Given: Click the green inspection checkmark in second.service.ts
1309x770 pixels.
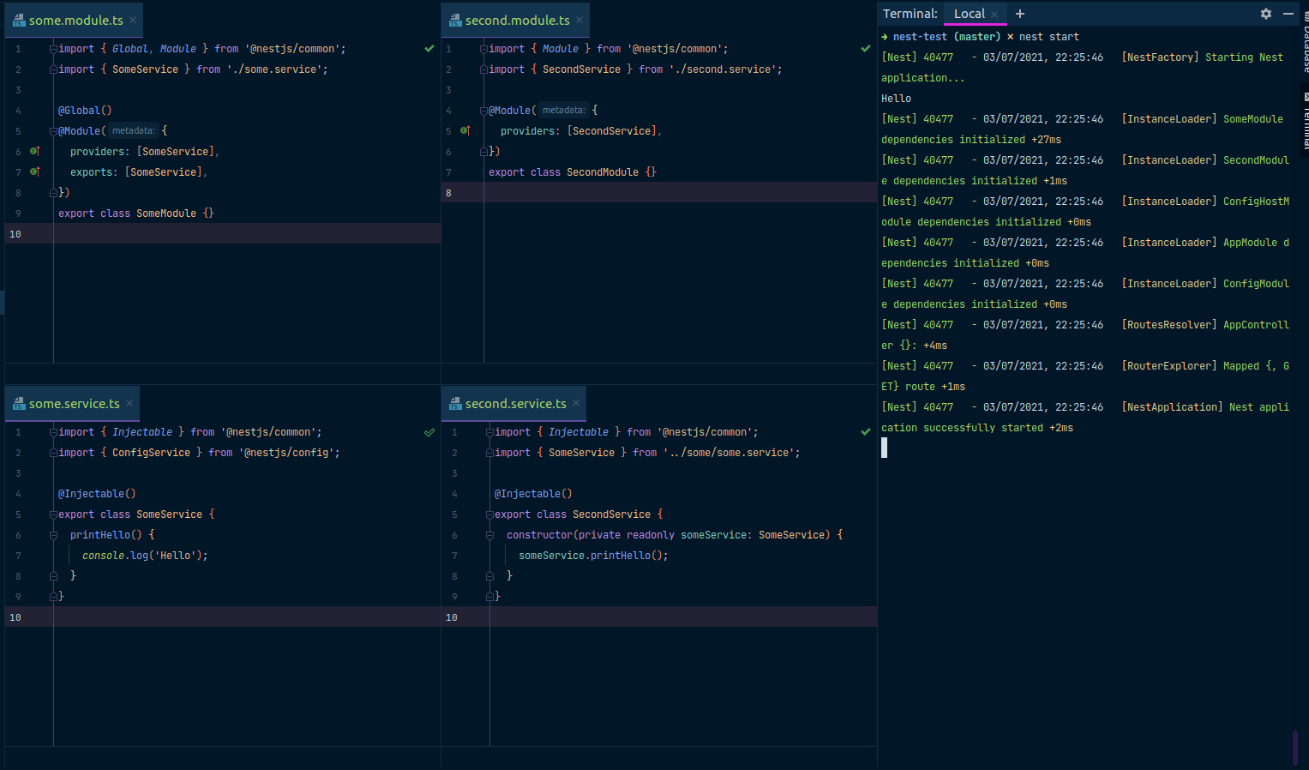Looking at the screenshot, I should (866, 432).
